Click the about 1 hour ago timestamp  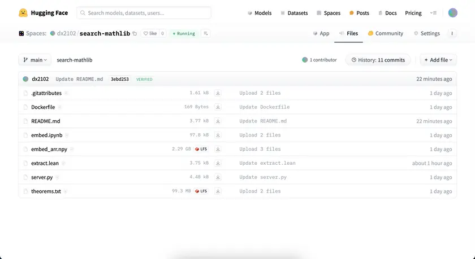click(x=432, y=163)
